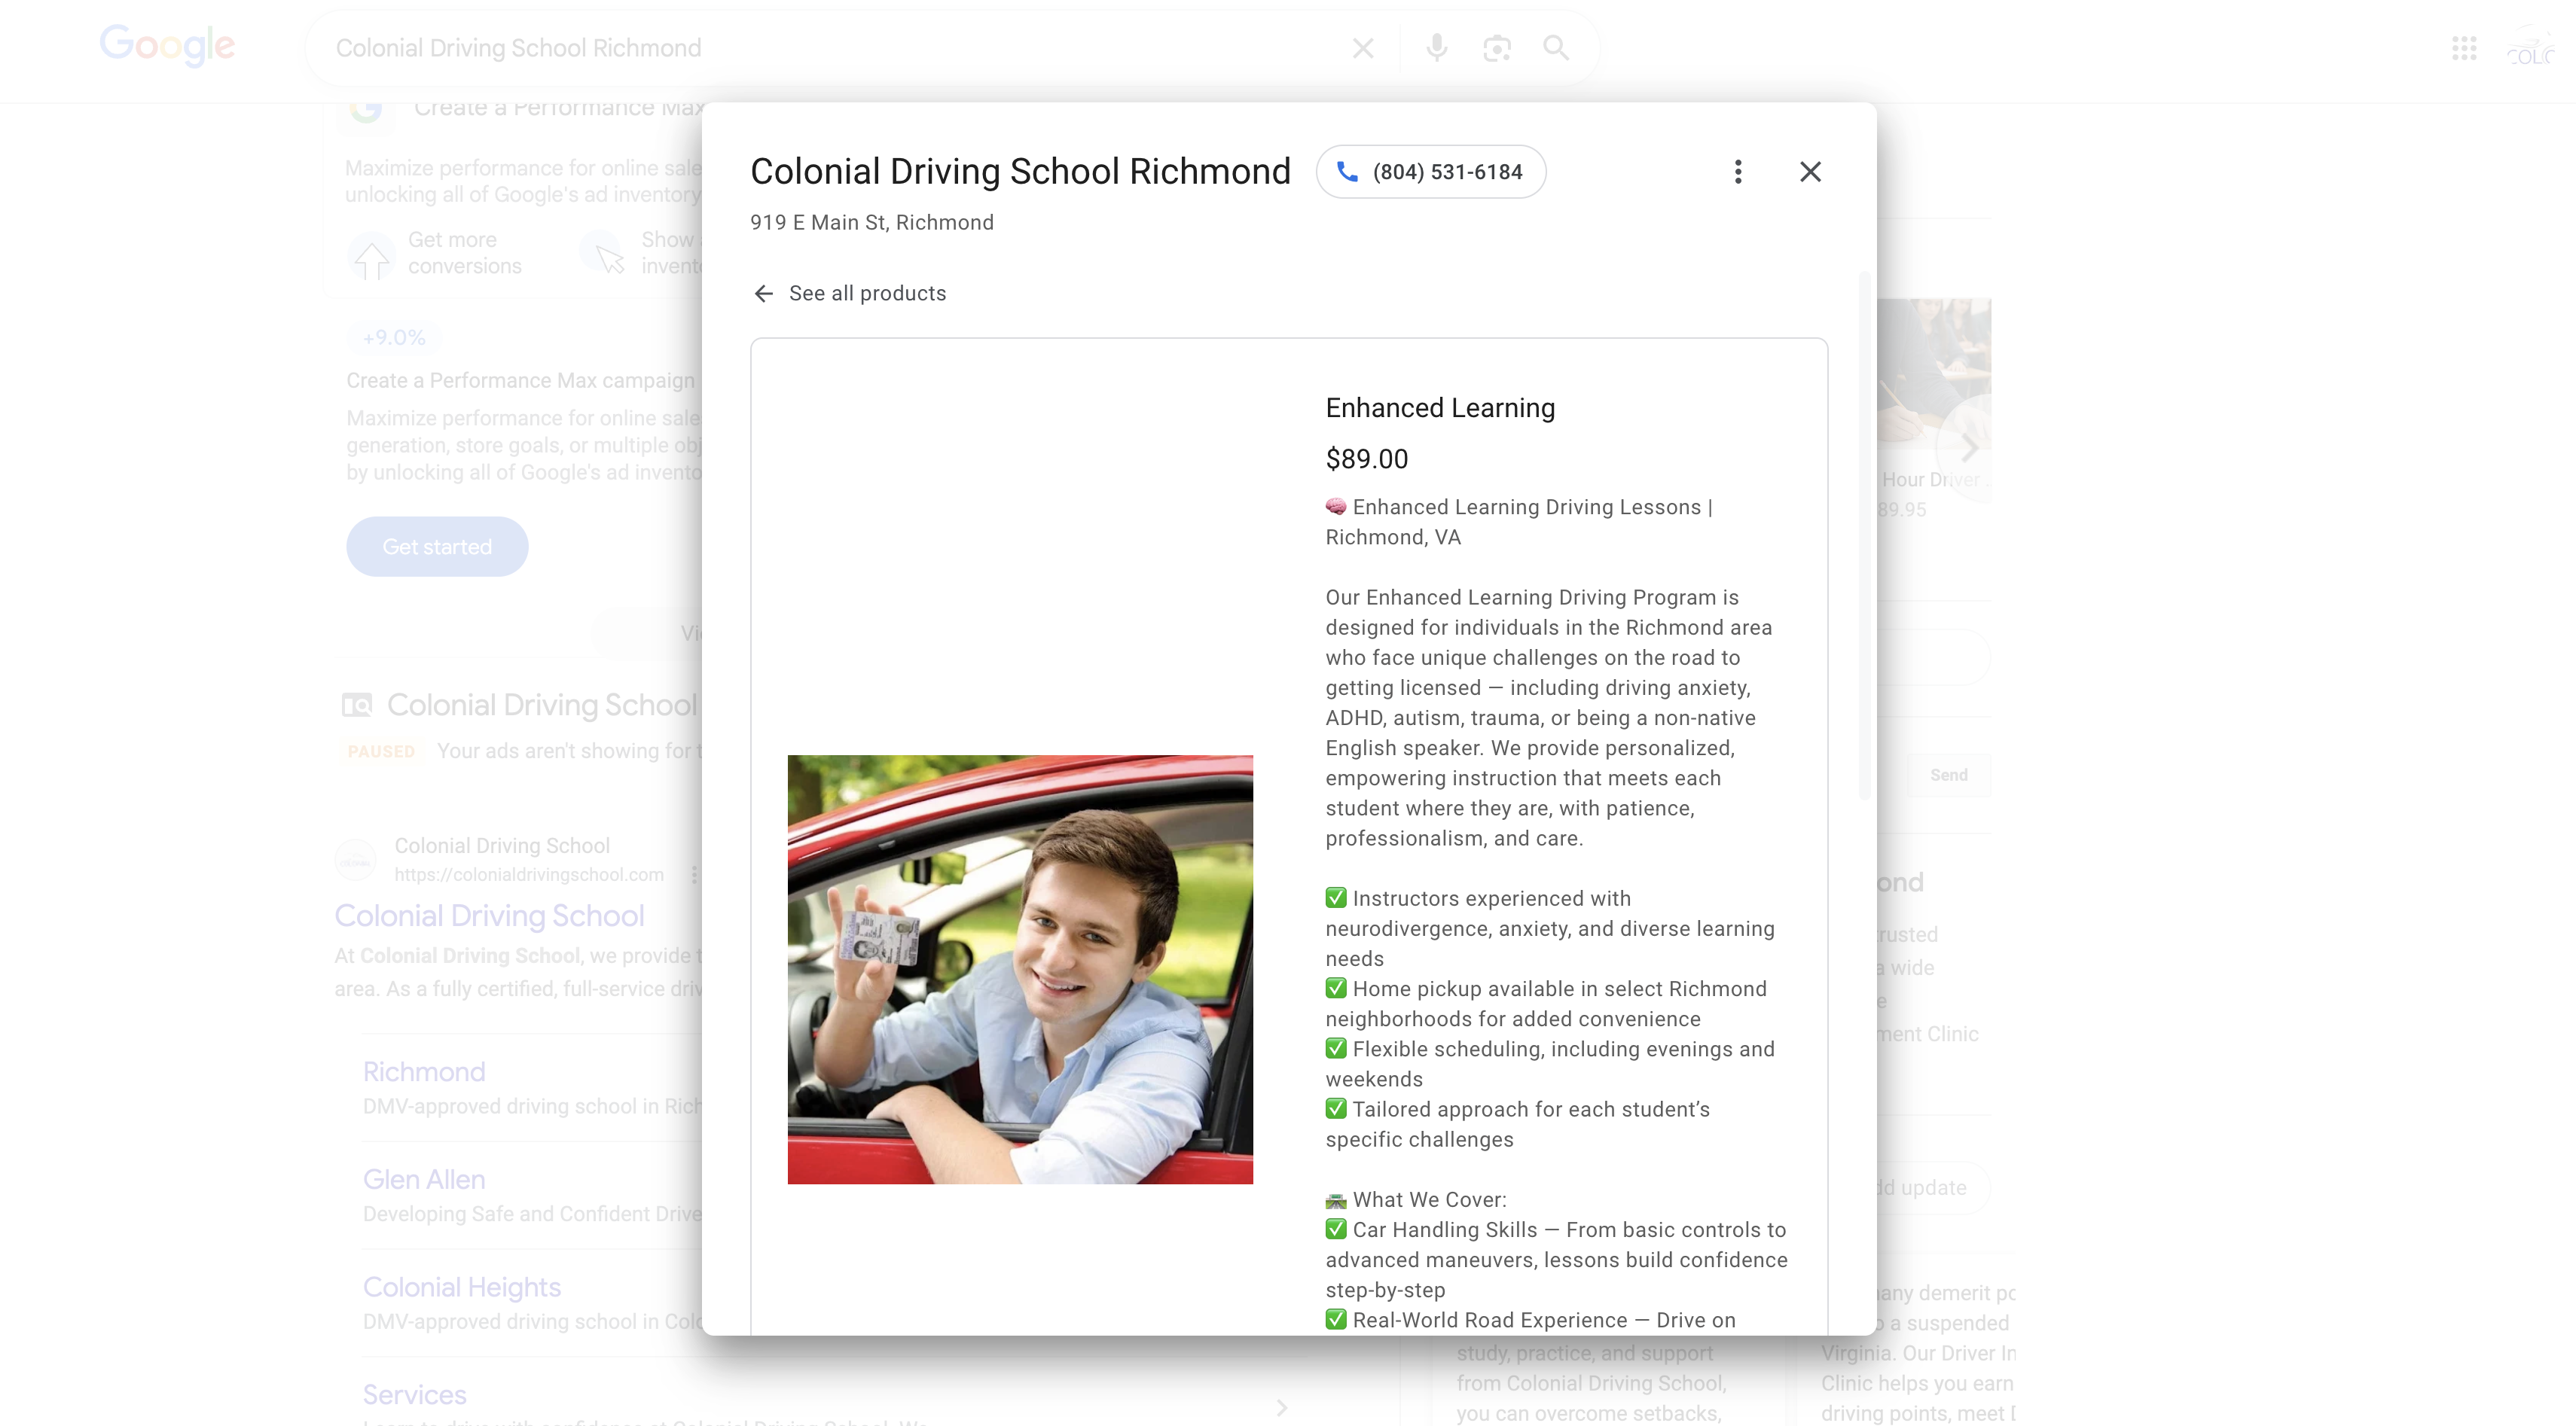
Task: Open the Google apps grid
Action: (x=2464, y=48)
